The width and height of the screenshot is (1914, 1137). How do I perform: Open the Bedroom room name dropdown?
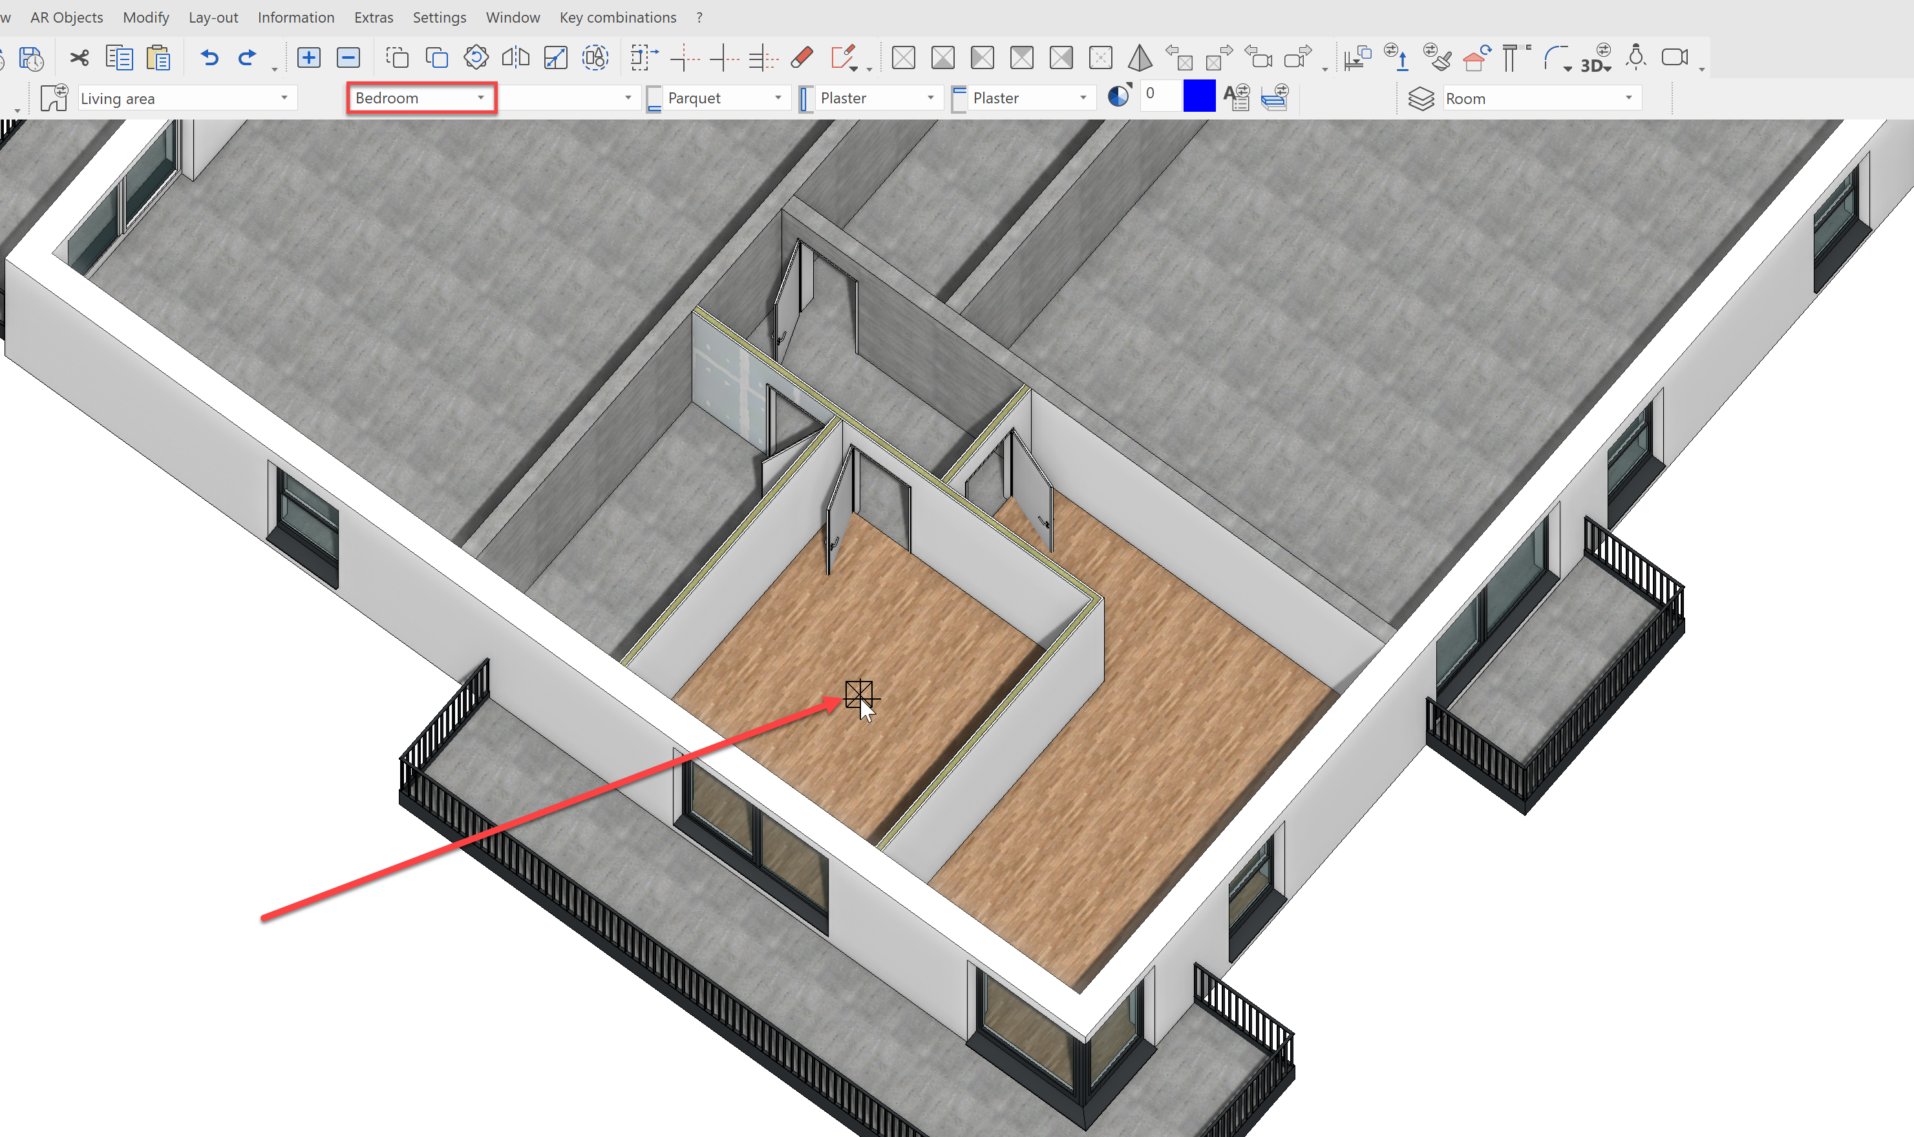point(421,98)
